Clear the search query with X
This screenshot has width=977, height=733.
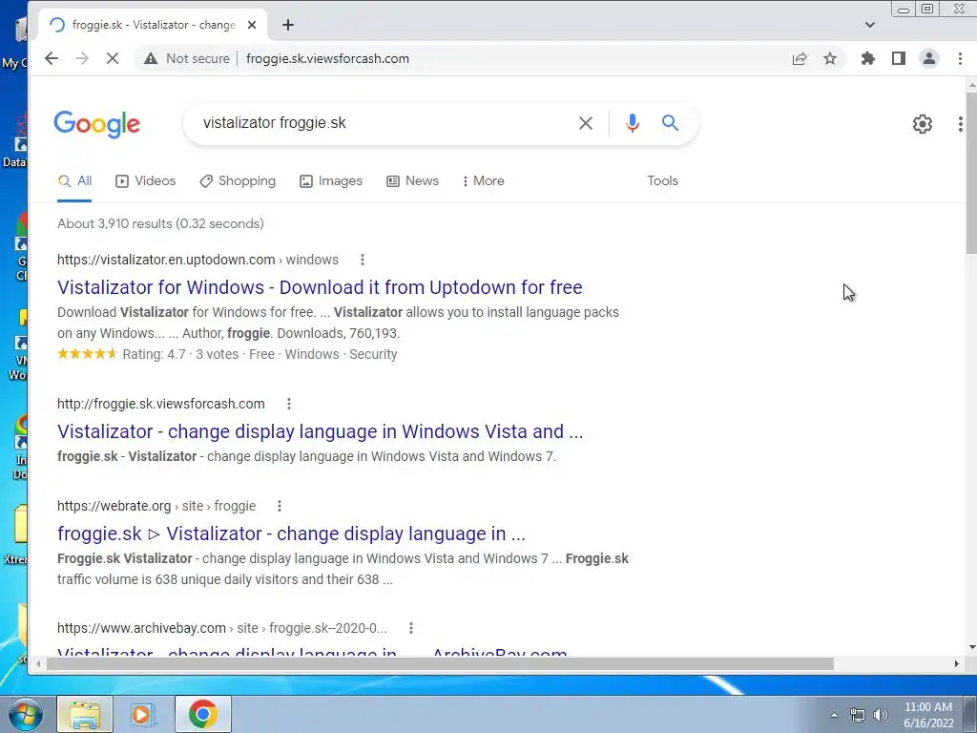(x=586, y=123)
